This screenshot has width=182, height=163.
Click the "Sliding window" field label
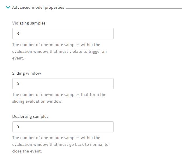tap(27, 73)
